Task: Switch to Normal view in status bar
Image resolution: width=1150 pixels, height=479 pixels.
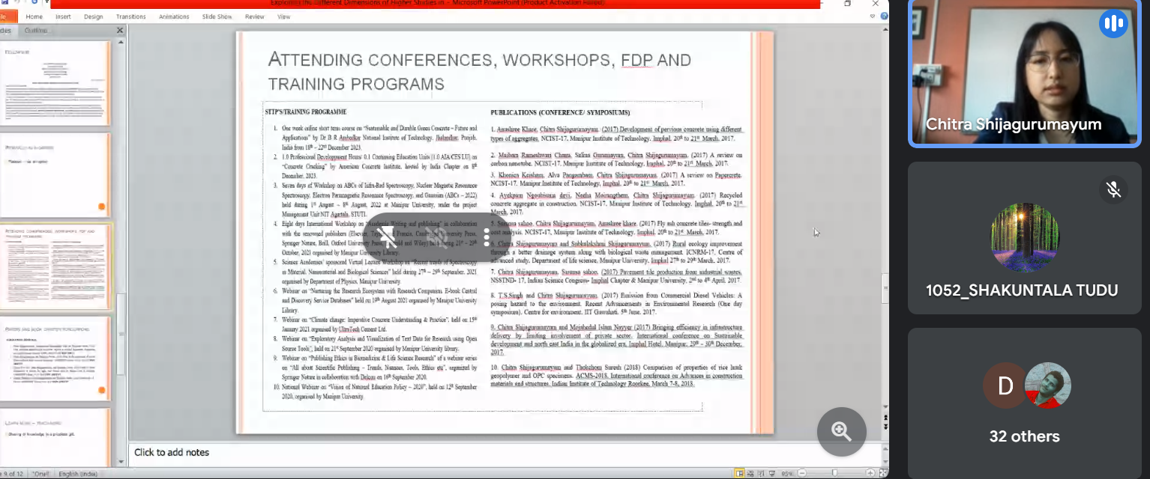Action: 739,473
